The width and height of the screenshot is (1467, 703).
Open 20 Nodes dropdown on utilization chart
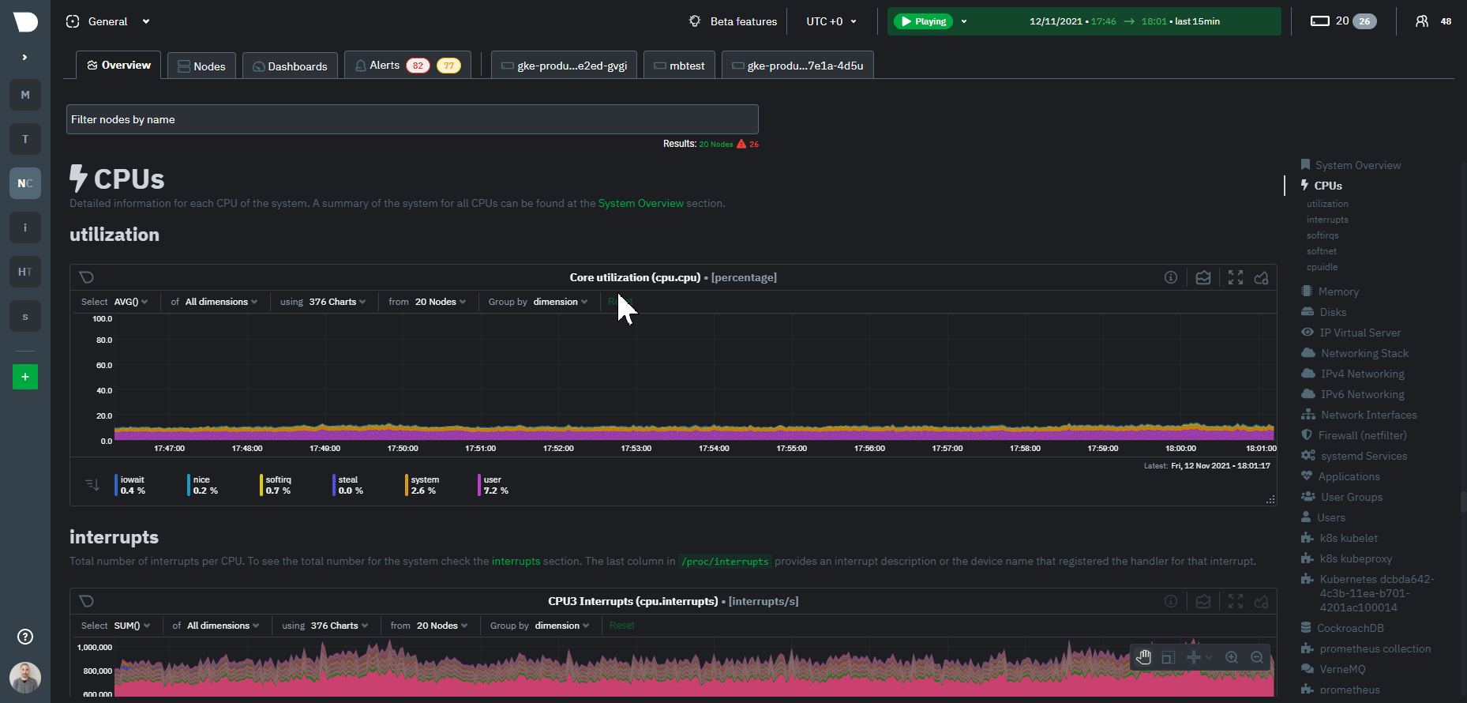(x=441, y=302)
